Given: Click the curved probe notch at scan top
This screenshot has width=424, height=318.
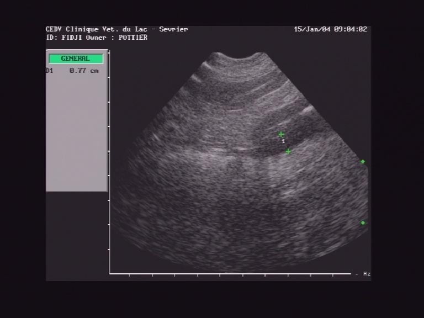Looking at the screenshot, I should tap(239, 56).
